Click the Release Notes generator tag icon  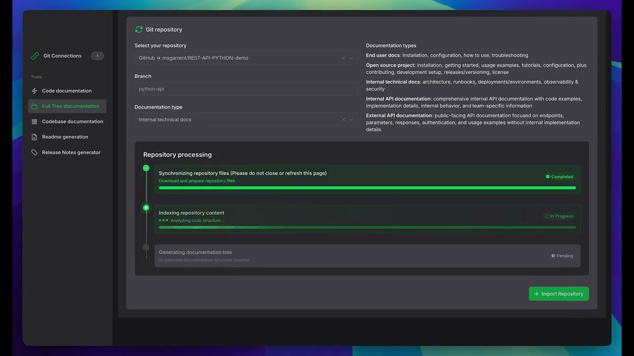(35, 152)
